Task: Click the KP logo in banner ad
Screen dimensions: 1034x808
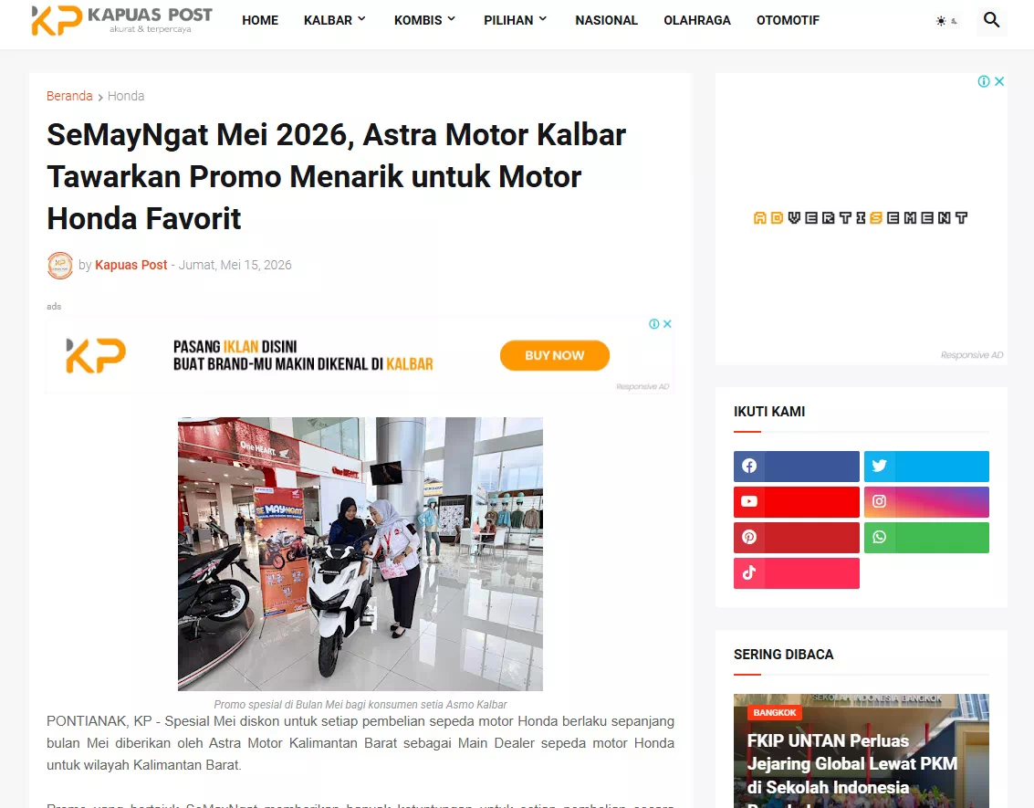Action: tap(96, 355)
